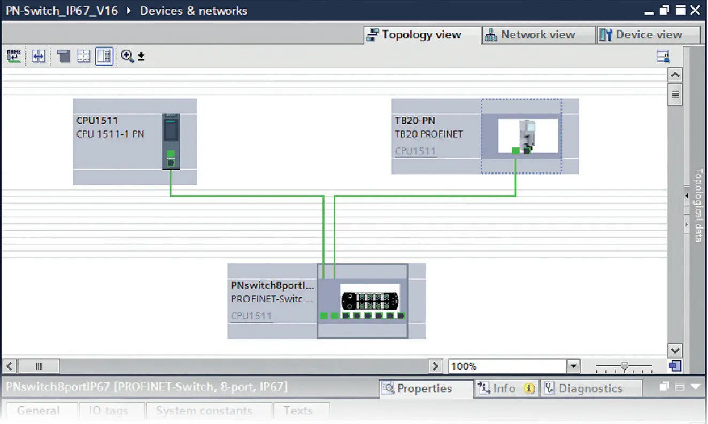Click the save window settings icon
This screenshot has width=708, height=424.
point(663,56)
